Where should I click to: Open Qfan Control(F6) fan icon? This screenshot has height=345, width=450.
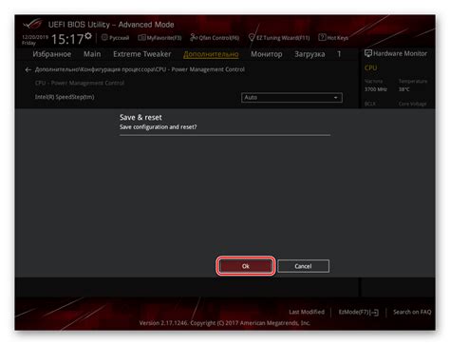tap(194, 37)
